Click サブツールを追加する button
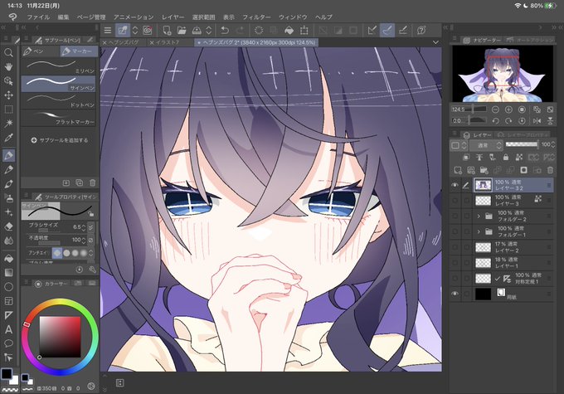564x394 pixels. [60, 140]
